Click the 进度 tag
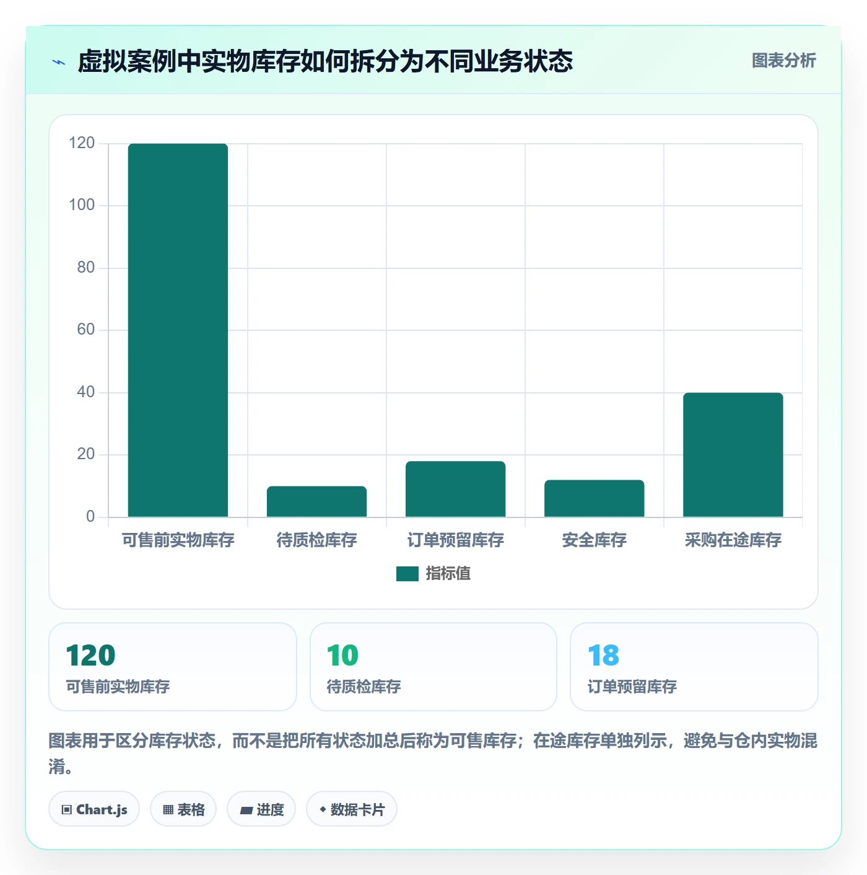The height and width of the screenshot is (875, 867). (261, 809)
